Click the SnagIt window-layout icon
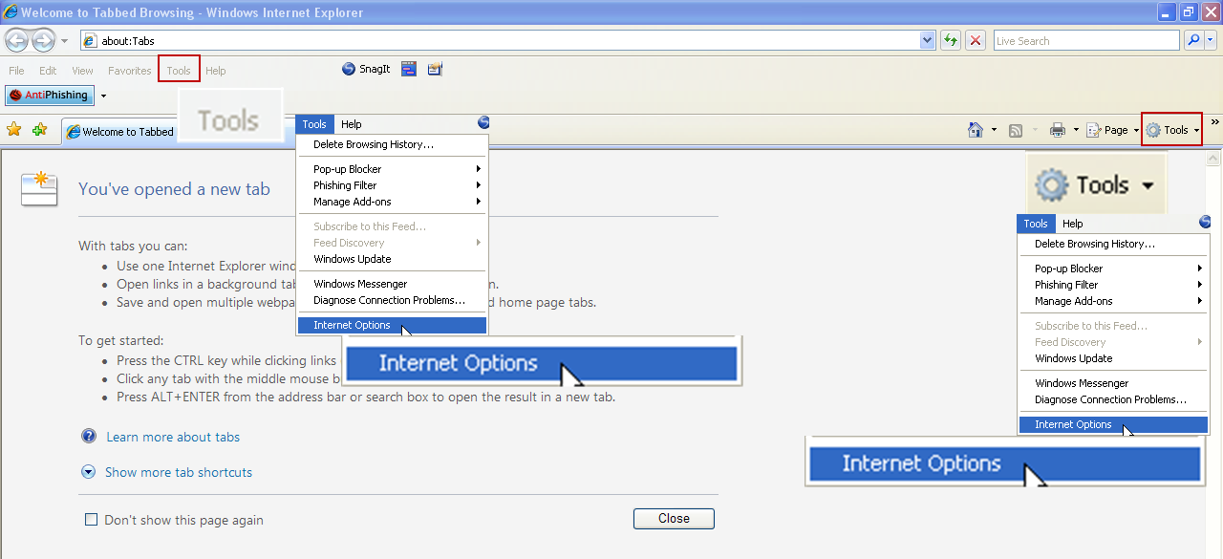 tap(409, 69)
